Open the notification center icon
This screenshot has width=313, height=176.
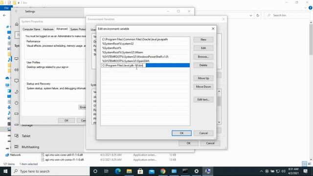305,171
